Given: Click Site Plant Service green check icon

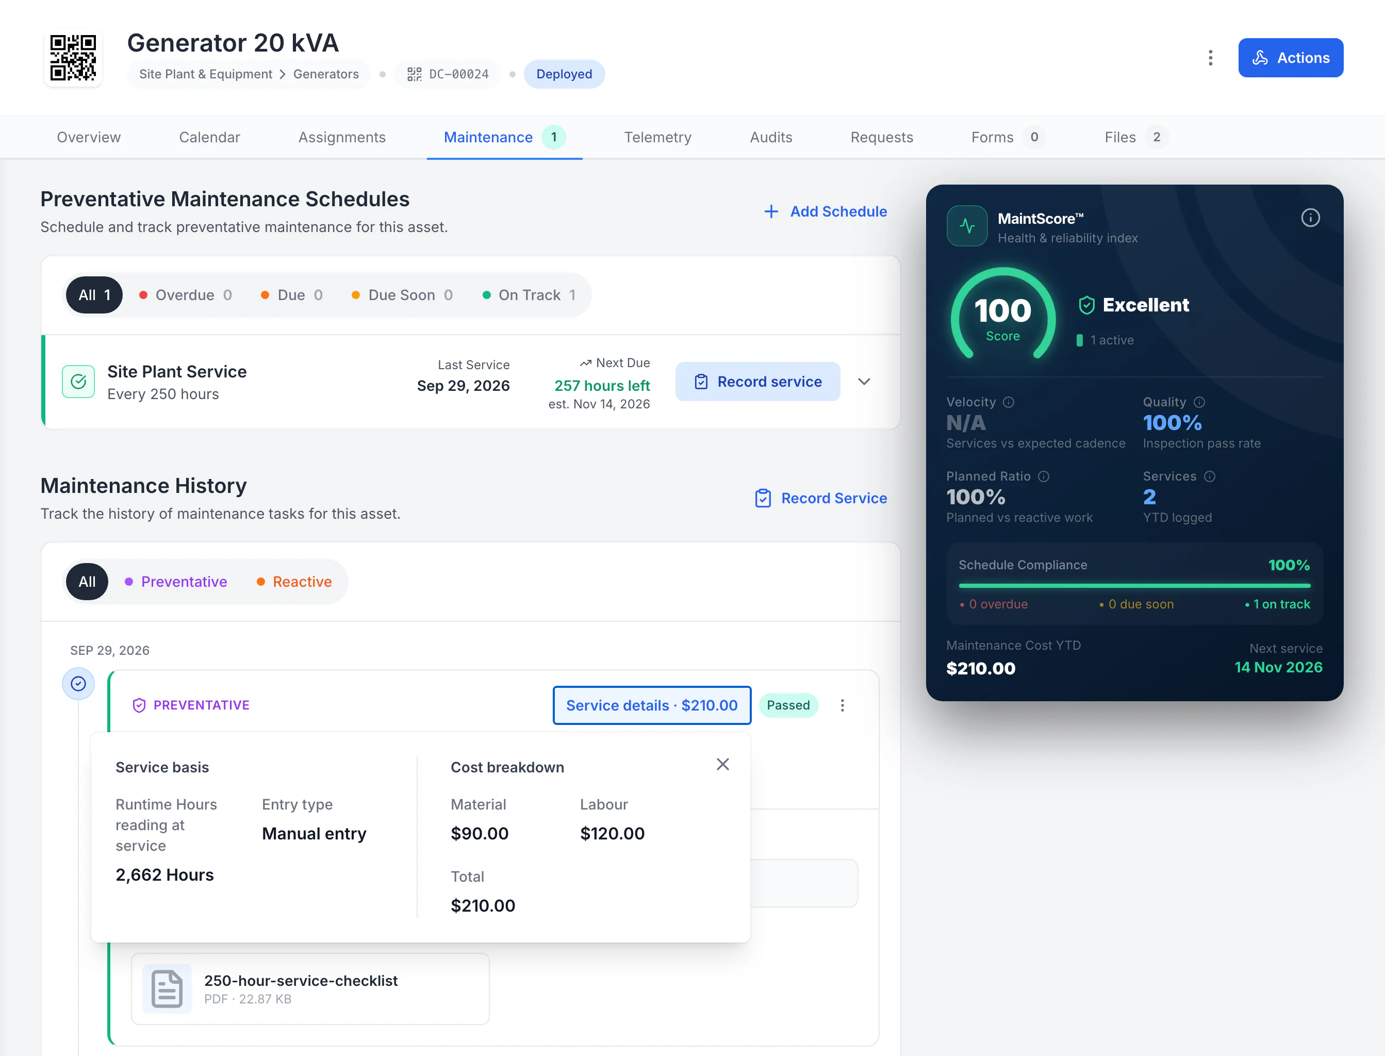Looking at the screenshot, I should 78,382.
